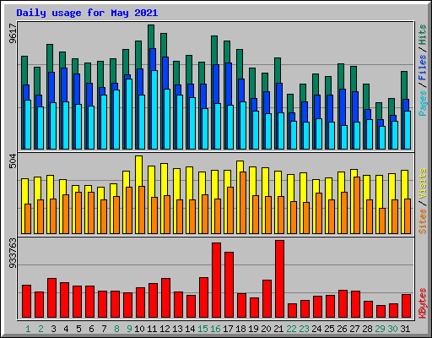The height and width of the screenshot is (338, 432).
Task: Click the title 'Daily usage for May 2021'
Action: pyautogui.click(x=87, y=13)
